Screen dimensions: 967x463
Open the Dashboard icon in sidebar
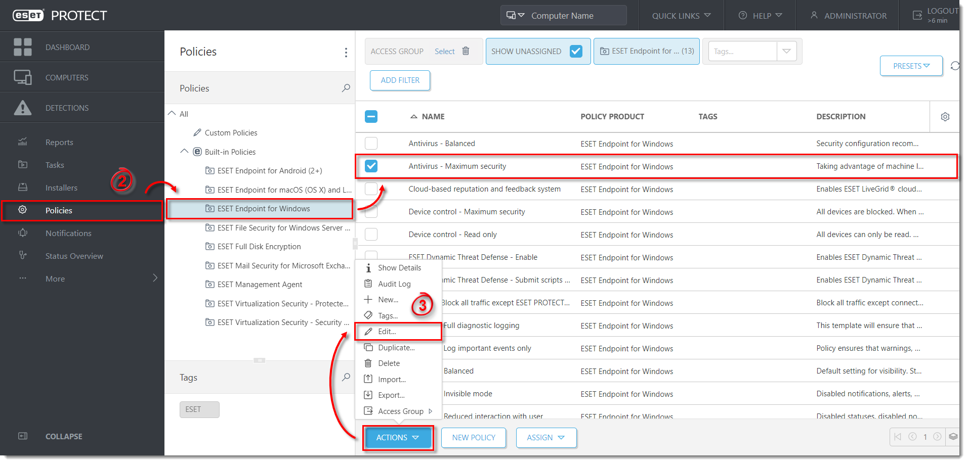(23, 47)
